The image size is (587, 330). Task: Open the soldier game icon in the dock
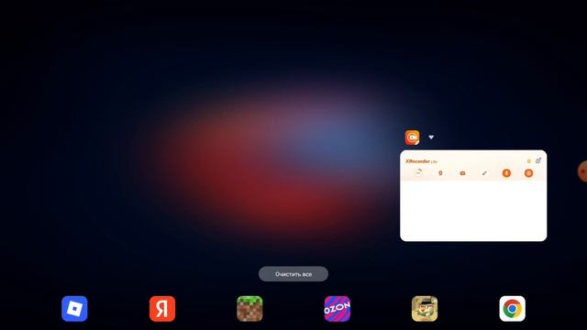425,309
